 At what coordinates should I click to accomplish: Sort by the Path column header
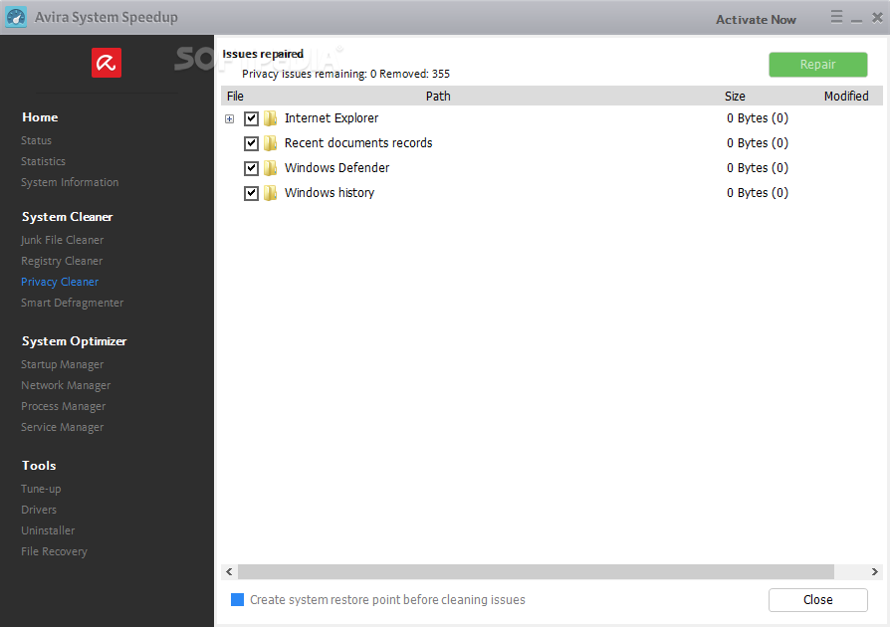click(438, 96)
